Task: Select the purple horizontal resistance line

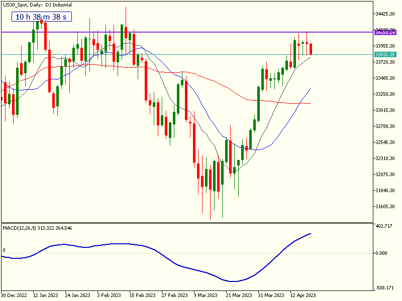Action: tap(201, 32)
